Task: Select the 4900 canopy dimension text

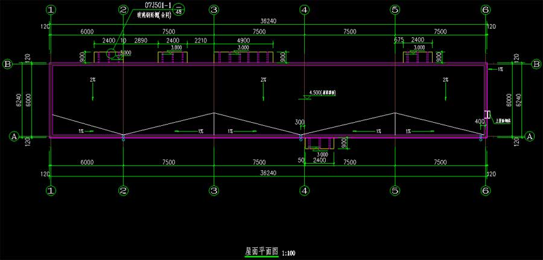Action: (244, 40)
